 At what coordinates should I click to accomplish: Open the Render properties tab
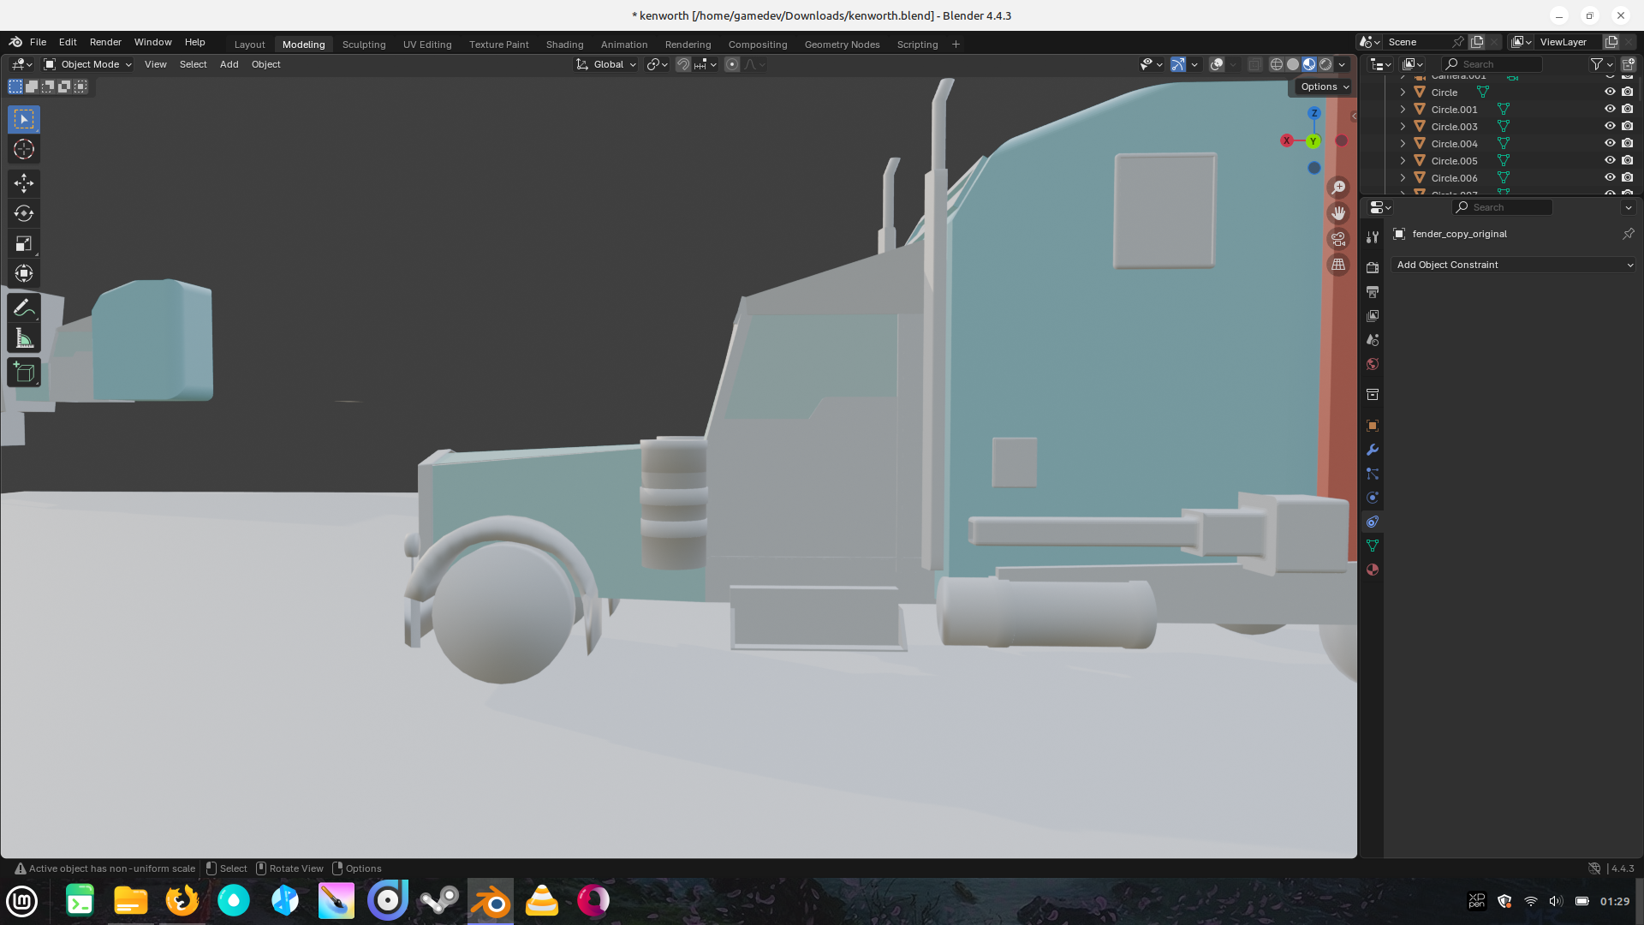tap(1373, 268)
